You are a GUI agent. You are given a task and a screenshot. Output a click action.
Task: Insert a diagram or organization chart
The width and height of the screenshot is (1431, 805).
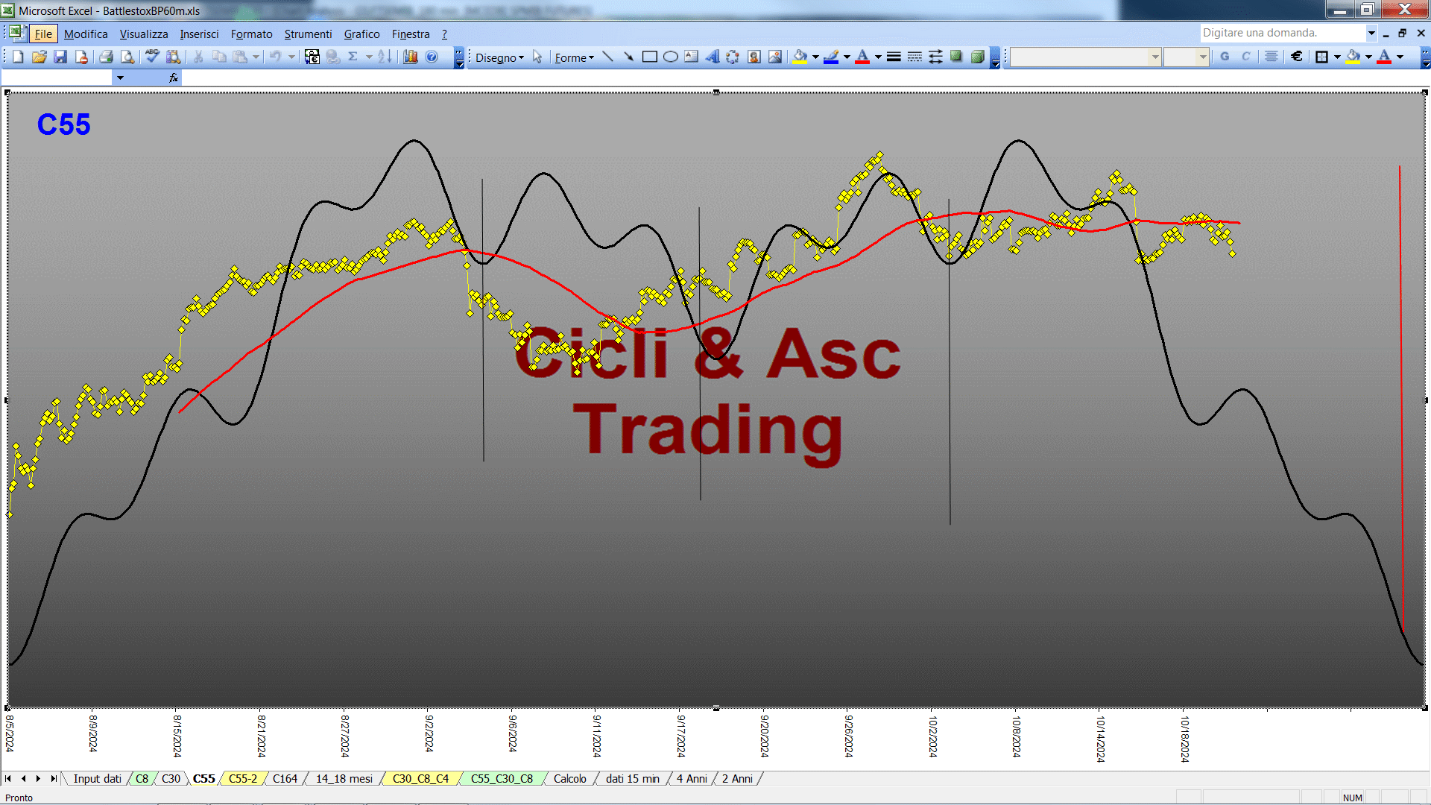[733, 57]
